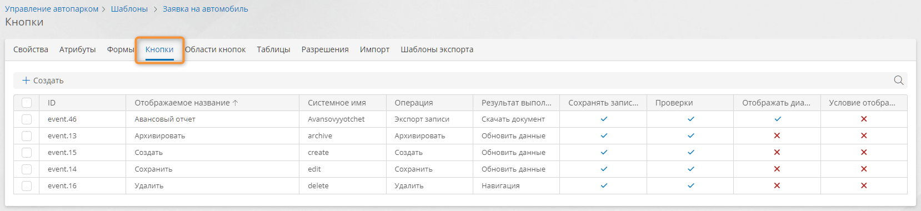Click Отображать диалог checkmark for Авансовый отчет
This screenshot has width=921, height=211.
[x=778, y=119]
